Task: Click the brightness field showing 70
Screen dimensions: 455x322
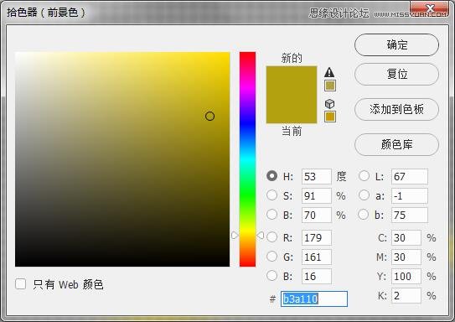Action: tap(317, 216)
